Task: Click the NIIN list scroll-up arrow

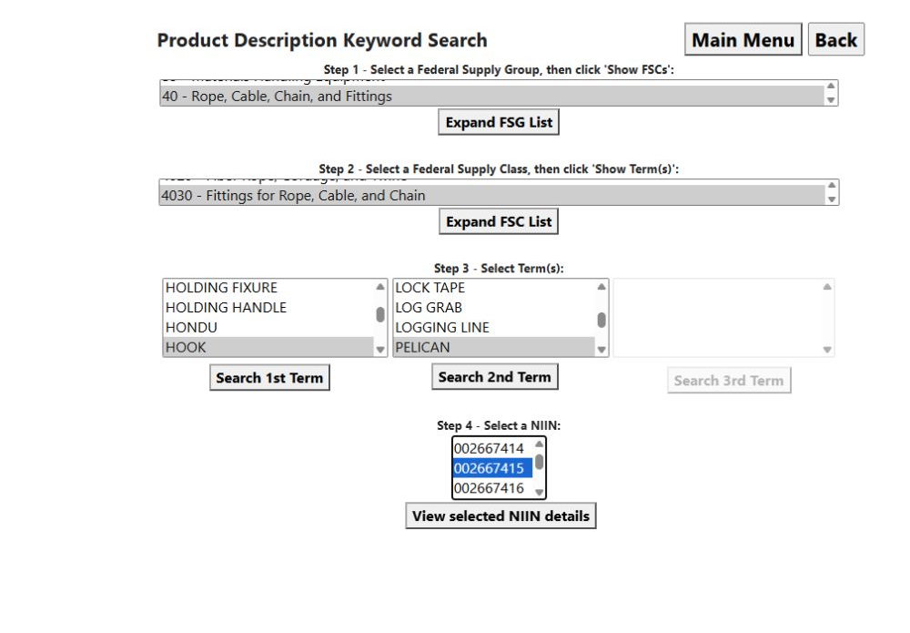Action: click(539, 444)
